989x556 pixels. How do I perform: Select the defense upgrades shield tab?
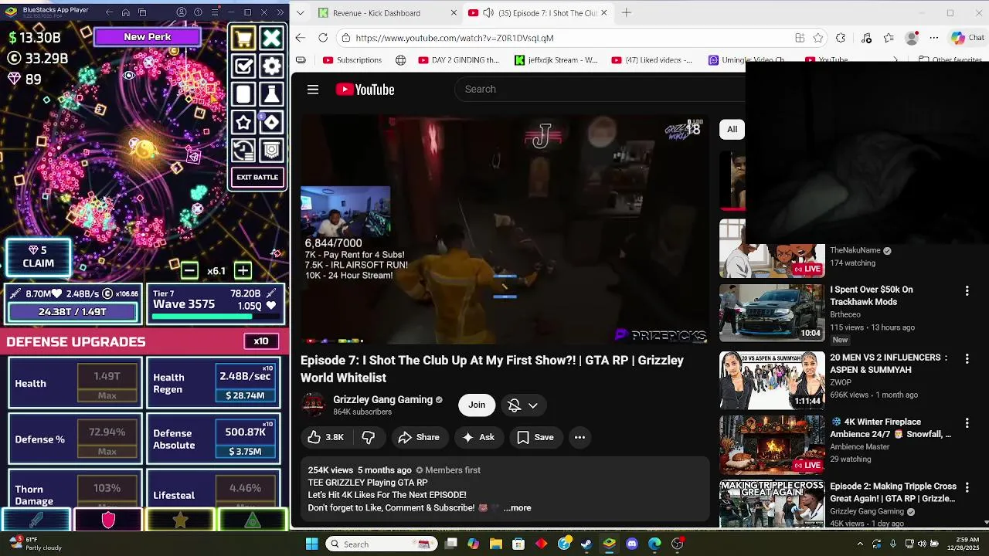(x=108, y=520)
